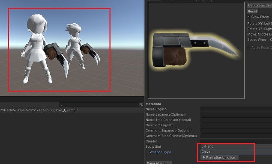272x164 pixels.
Task: Click the search-by-type icon beside search bar
Action: pyautogui.click(x=141, y=104)
